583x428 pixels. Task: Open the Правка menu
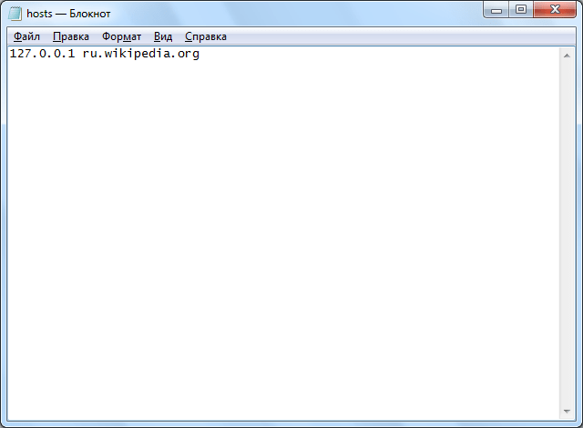click(71, 36)
